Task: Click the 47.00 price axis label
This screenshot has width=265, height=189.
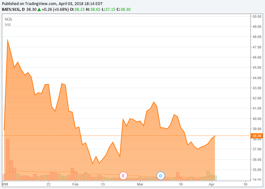Action: 257,47
